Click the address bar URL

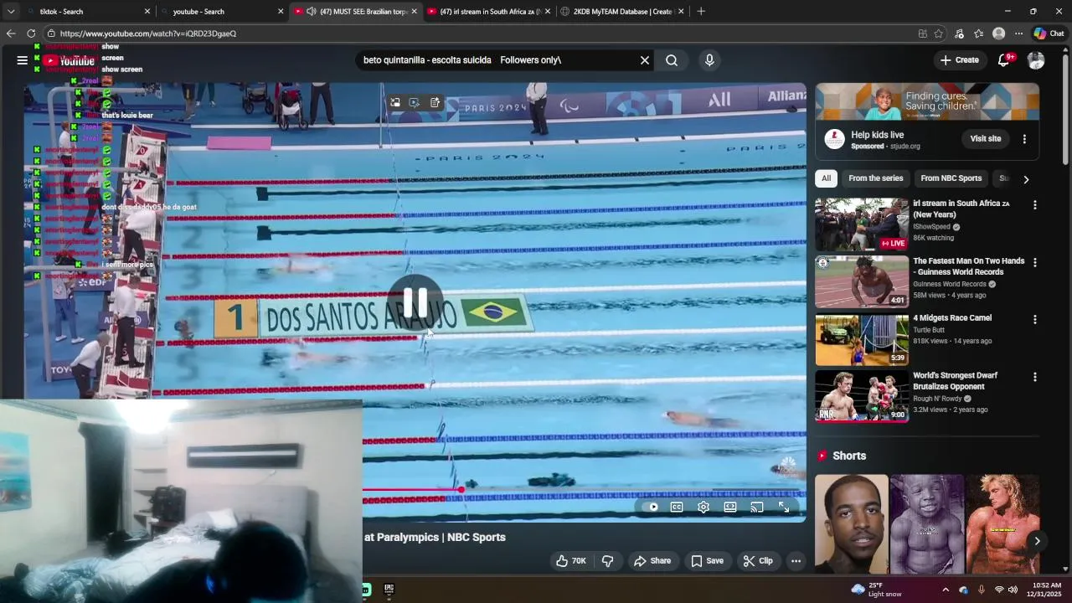click(x=148, y=33)
